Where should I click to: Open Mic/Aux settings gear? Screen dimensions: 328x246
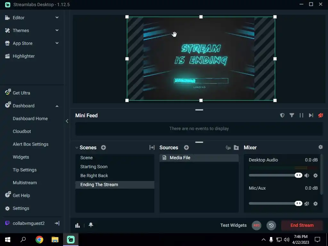(316, 203)
